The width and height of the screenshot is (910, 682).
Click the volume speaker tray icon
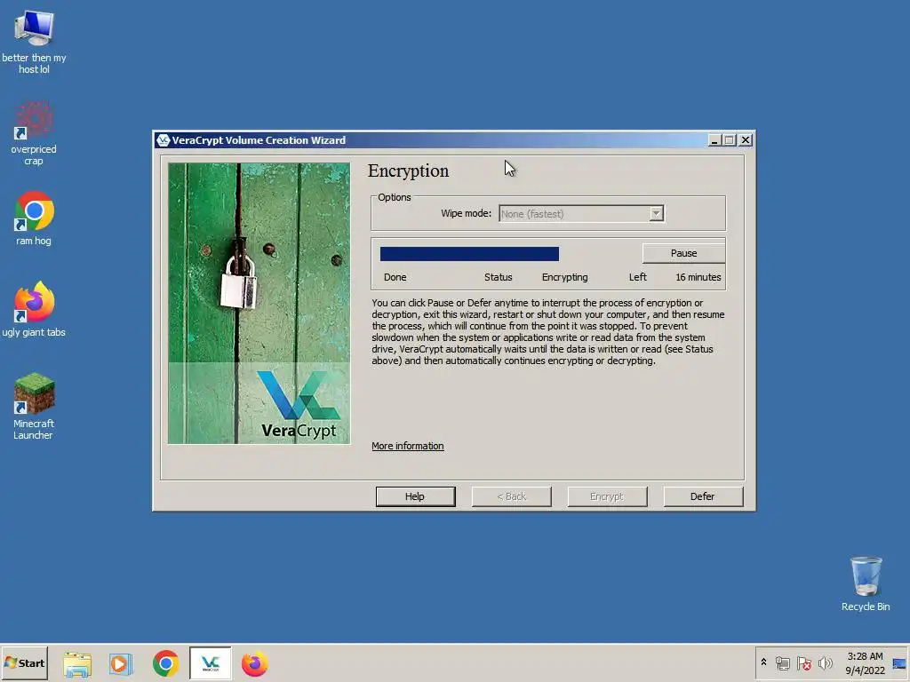click(x=825, y=662)
